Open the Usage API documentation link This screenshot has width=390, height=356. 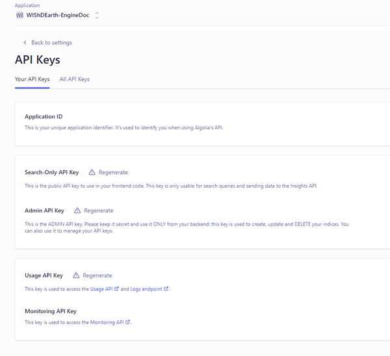pyautogui.click(x=101, y=289)
